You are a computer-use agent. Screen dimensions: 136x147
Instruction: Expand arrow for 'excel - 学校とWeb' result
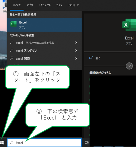pyautogui.click(x=76, y=43)
